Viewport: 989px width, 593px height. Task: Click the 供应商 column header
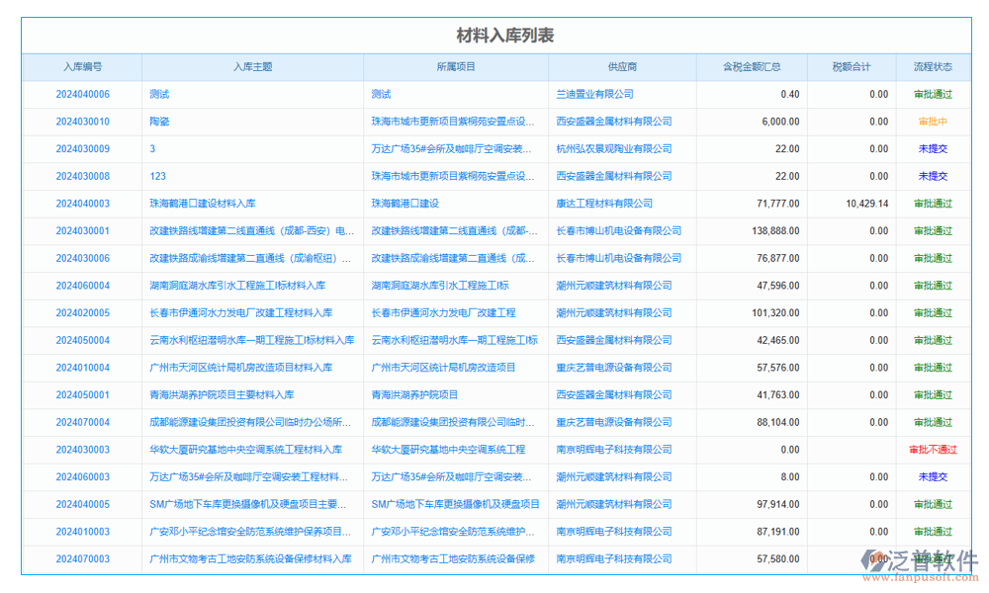[622, 67]
